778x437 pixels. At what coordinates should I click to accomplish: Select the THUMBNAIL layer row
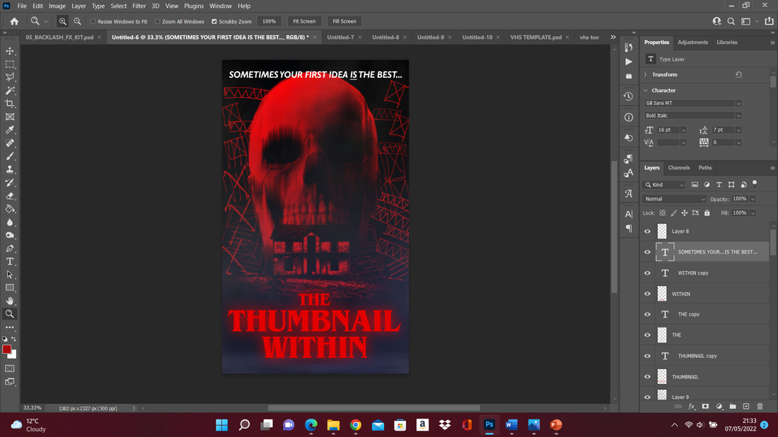tap(704, 376)
